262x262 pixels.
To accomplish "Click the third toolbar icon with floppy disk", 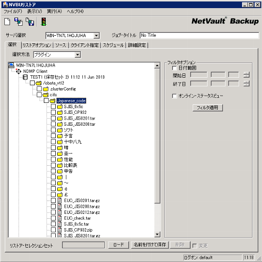I will pos(30,22).
